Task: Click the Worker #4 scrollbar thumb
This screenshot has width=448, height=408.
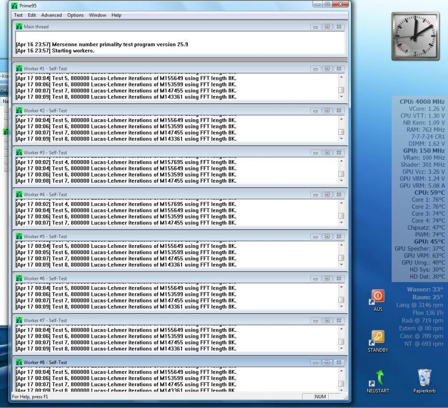Action: (341, 216)
